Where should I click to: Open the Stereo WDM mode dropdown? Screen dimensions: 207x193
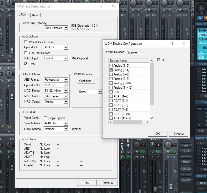pyautogui.click(x=100, y=91)
